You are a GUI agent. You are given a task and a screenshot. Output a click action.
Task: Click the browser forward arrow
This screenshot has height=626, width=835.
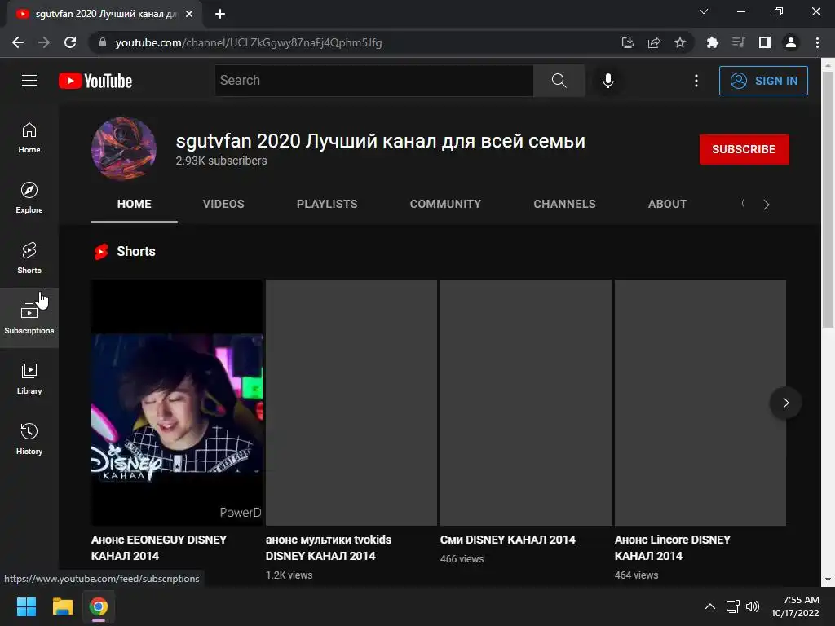click(44, 42)
